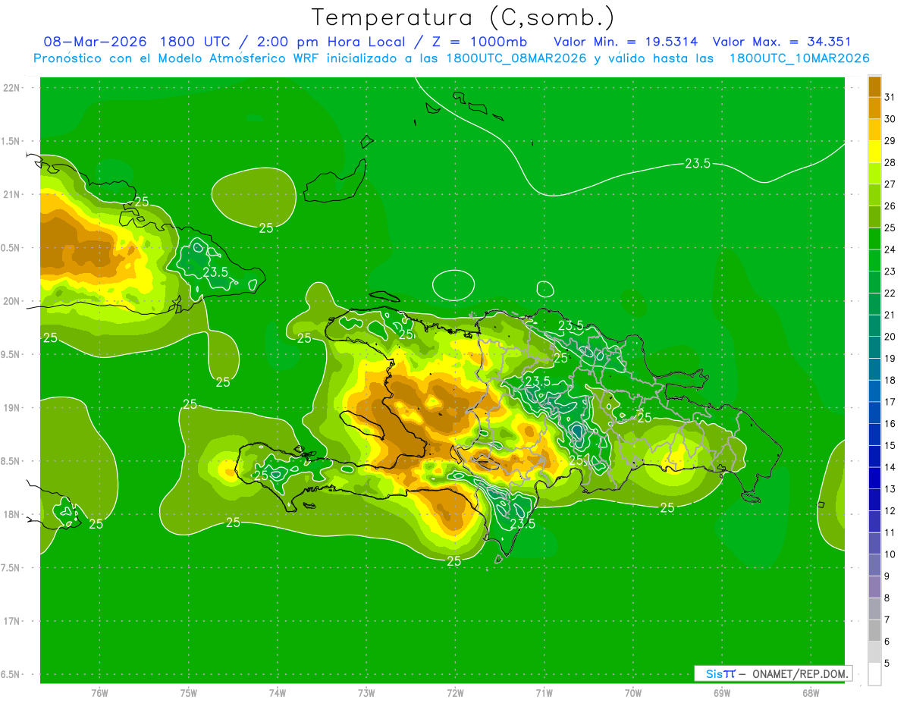Click the "17N" latitude axis label
The height and width of the screenshot is (703, 910).
point(12,621)
